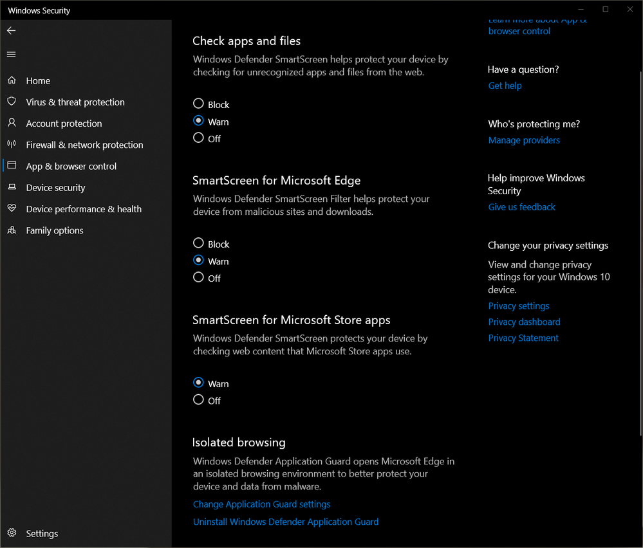Click the Check apps and files heading
Viewport: 643px width, 548px height.
tap(247, 41)
